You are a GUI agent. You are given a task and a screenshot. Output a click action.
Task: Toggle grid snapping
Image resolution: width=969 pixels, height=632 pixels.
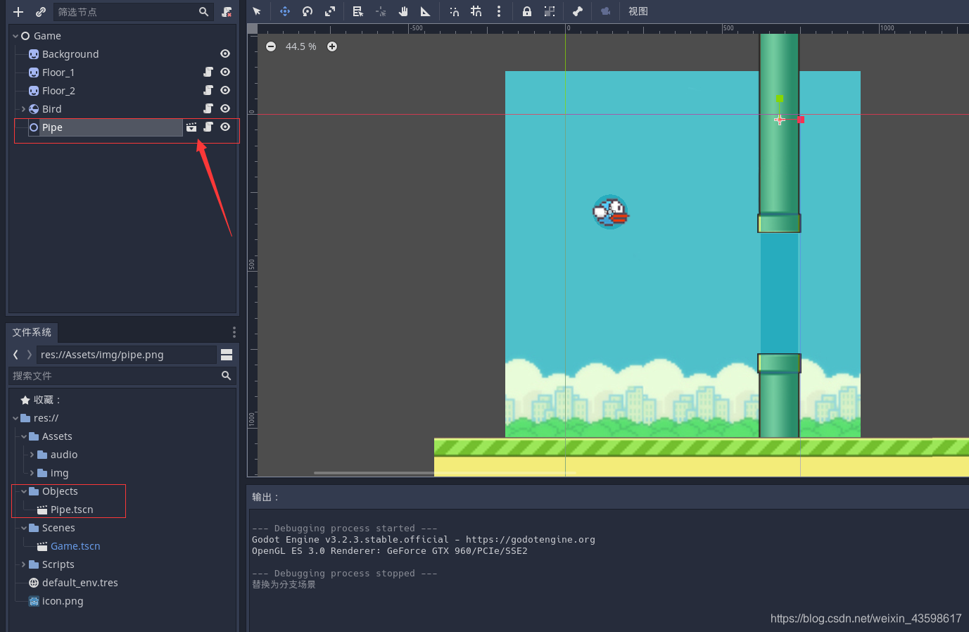pos(476,11)
